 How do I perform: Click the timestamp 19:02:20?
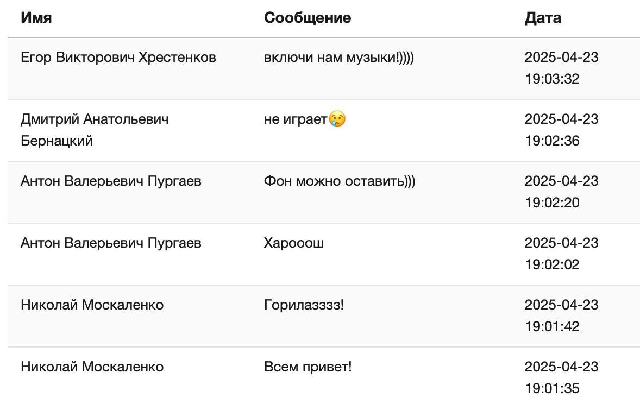click(x=552, y=203)
